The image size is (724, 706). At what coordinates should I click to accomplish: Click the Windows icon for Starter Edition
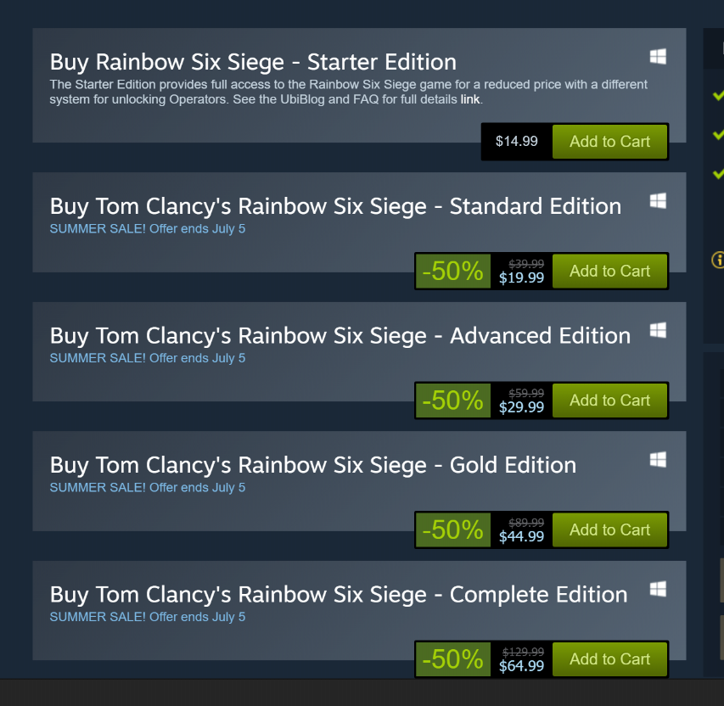coord(658,57)
